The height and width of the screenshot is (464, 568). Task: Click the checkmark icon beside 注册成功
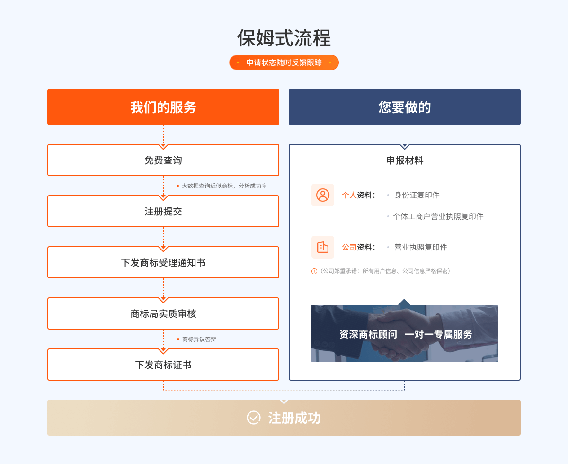pos(254,418)
